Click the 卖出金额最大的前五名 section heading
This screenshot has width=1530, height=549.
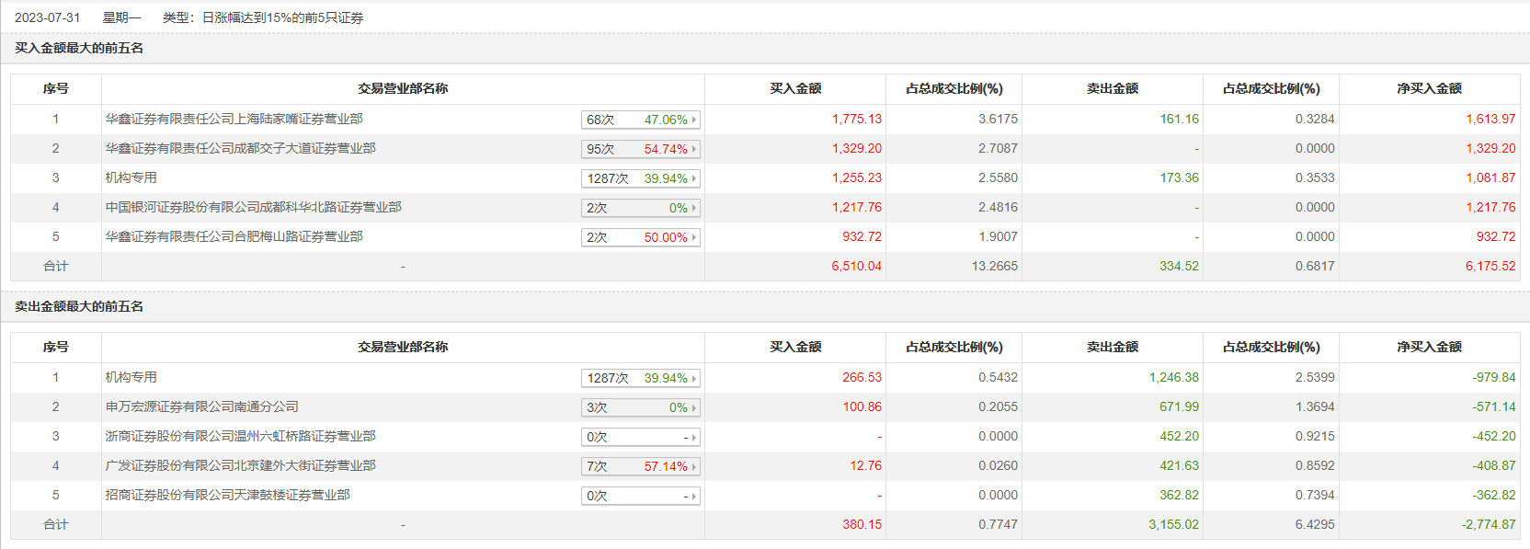coord(79,306)
